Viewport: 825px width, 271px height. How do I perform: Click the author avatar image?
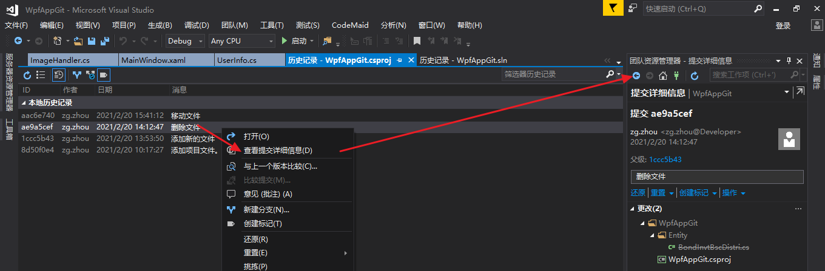[789, 140]
